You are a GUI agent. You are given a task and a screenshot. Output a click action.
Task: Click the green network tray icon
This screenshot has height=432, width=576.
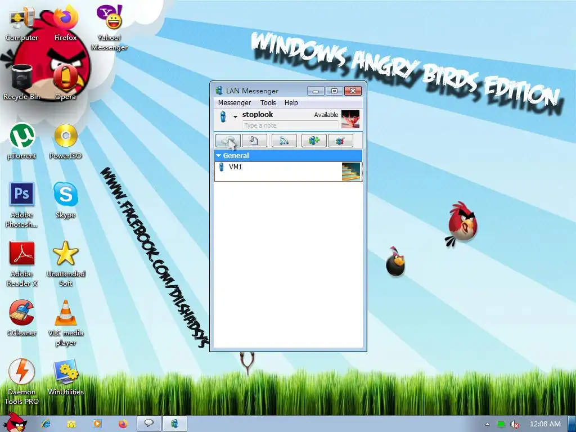501,424
